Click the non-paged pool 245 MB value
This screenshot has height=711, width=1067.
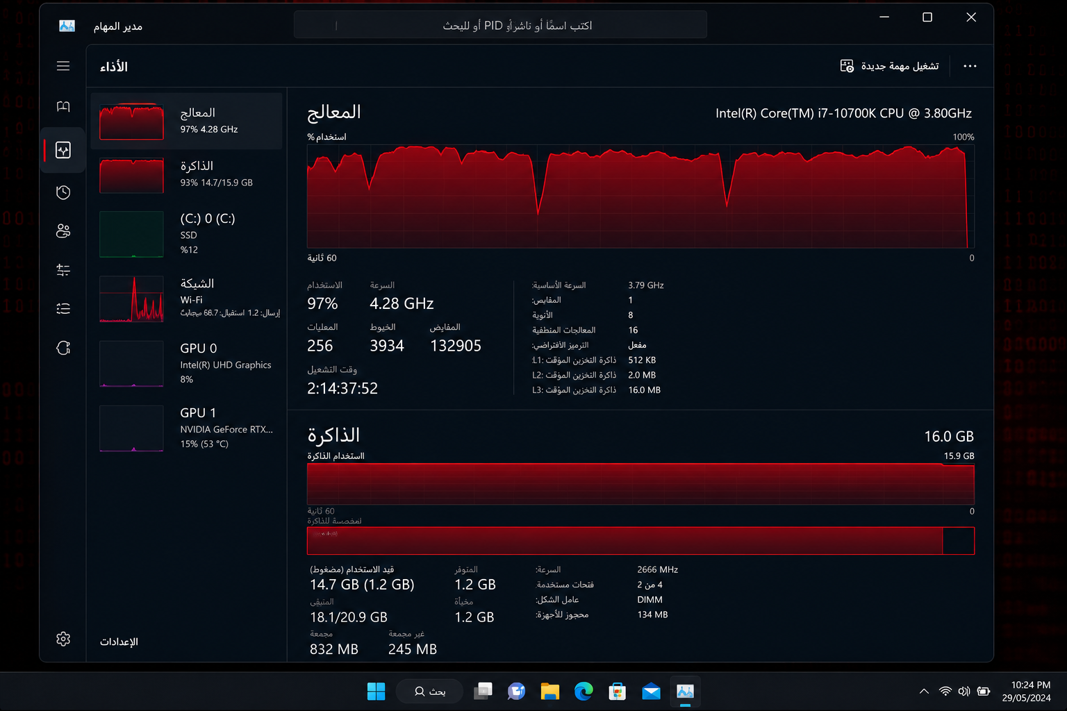tap(413, 649)
